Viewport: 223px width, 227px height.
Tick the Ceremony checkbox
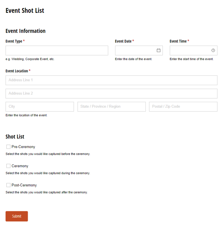point(8,166)
